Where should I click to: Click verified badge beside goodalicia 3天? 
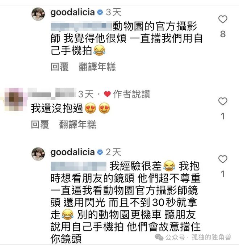[100, 12]
